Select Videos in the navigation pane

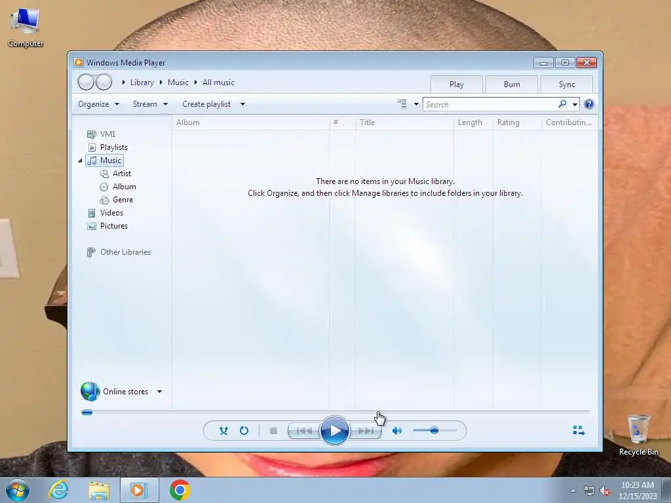tap(105, 213)
